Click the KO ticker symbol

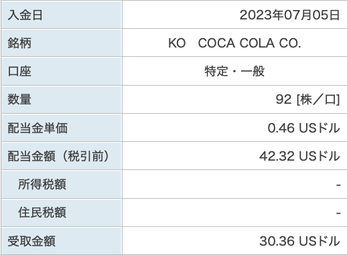tap(177, 43)
